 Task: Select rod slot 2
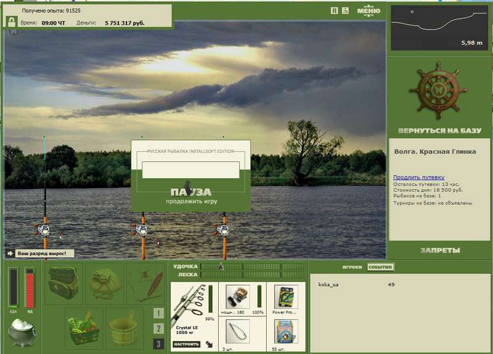[158, 329]
